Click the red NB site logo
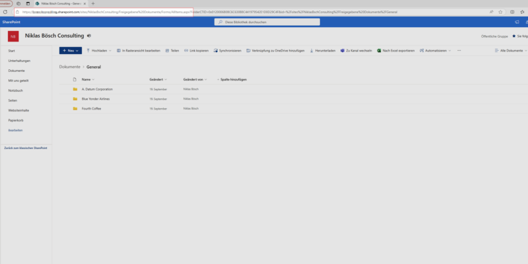 13,36
